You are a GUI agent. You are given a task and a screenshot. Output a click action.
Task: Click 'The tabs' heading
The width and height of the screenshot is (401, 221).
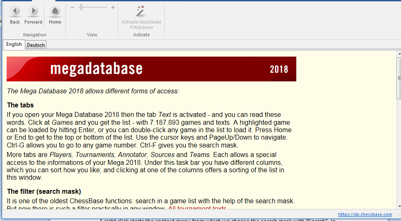[20, 105]
